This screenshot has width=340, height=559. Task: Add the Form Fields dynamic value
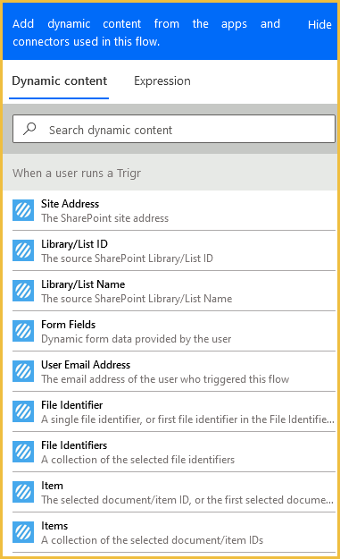click(x=69, y=325)
